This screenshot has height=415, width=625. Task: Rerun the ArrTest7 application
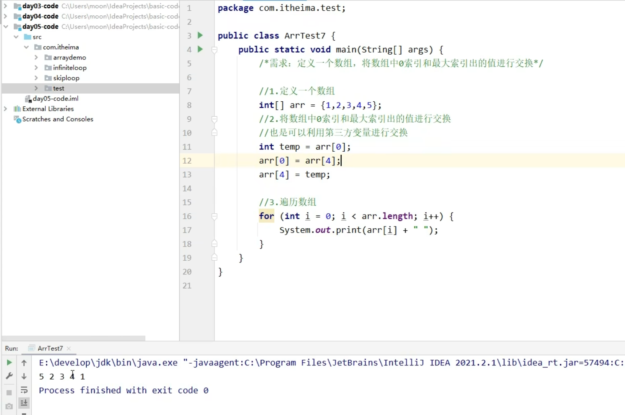pyautogui.click(x=9, y=362)
